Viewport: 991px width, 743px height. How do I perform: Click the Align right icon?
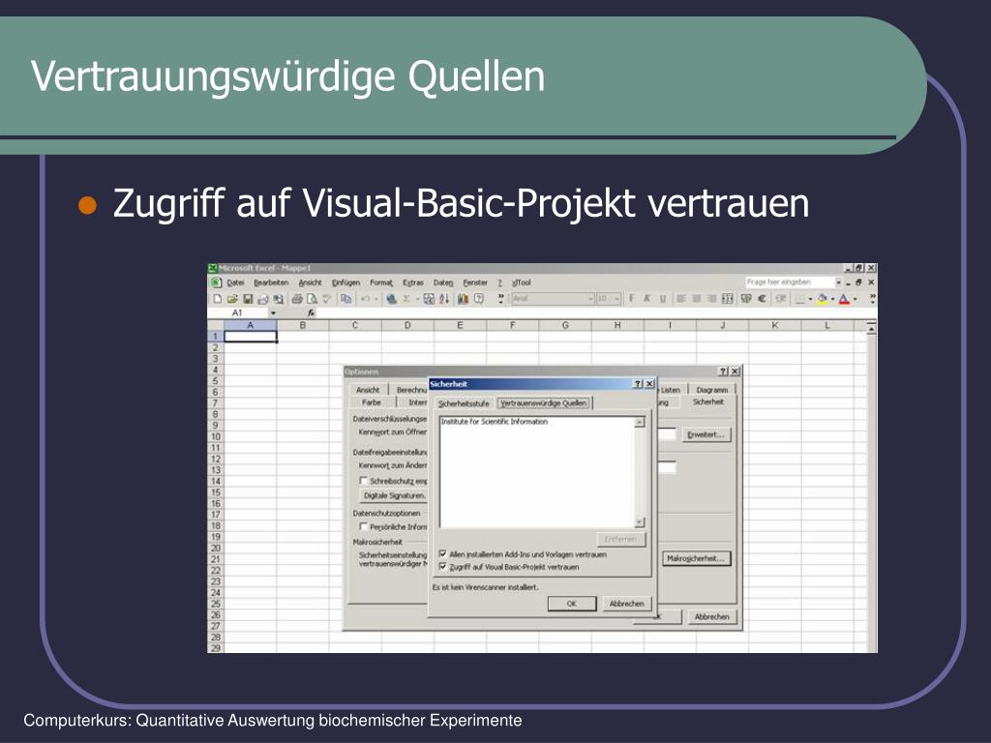coord(711,299)
